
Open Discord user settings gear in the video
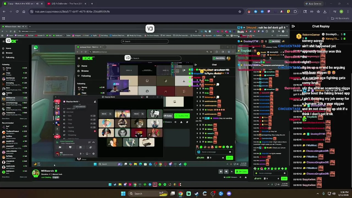pos(94,154)
